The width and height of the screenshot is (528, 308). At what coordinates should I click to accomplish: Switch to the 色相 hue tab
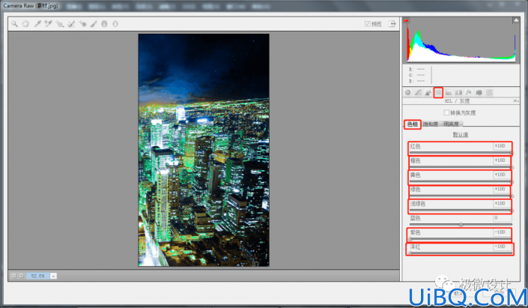(413, 124)
